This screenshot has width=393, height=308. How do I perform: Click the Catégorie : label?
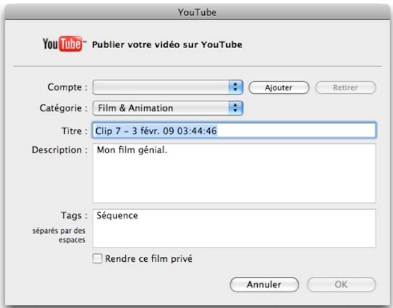click(64, 108)
